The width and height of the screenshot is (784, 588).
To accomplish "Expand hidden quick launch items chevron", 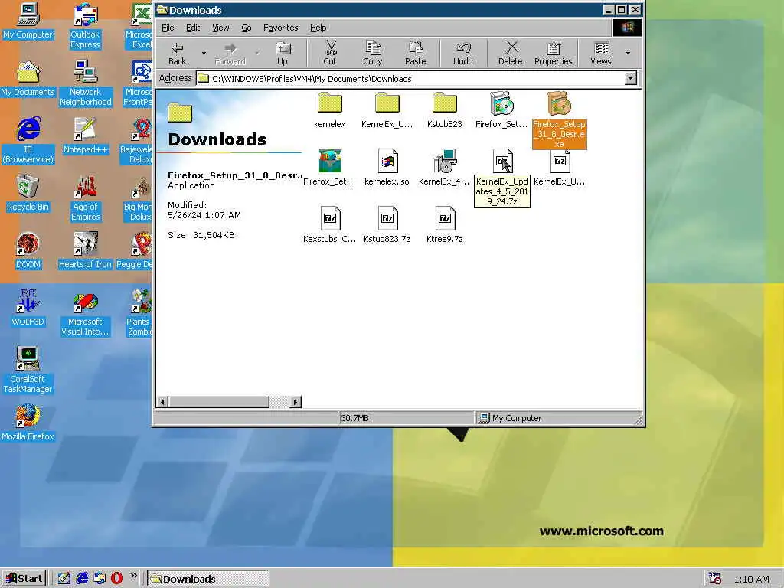I will [x=133, y=576].
